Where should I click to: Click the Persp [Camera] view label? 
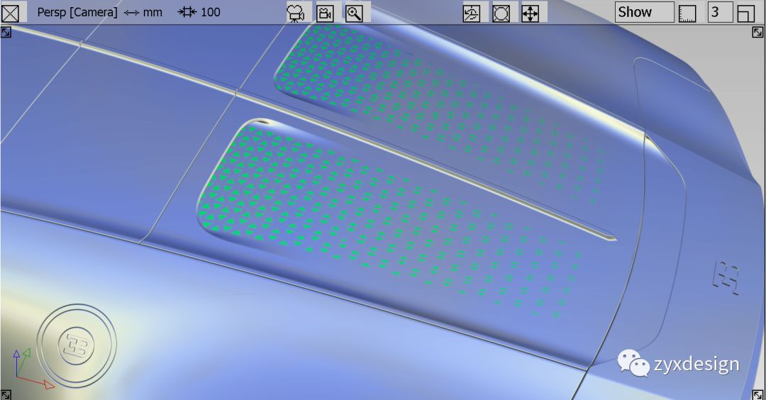(x=77, y=13)
